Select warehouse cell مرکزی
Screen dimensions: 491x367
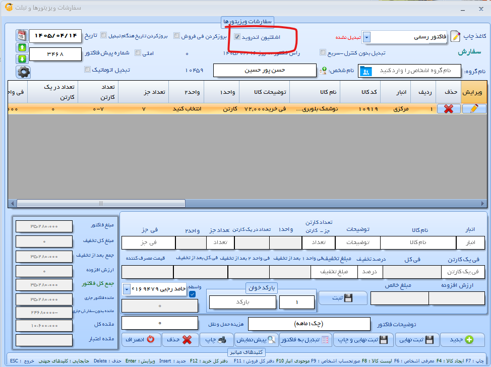pos(396,109)
